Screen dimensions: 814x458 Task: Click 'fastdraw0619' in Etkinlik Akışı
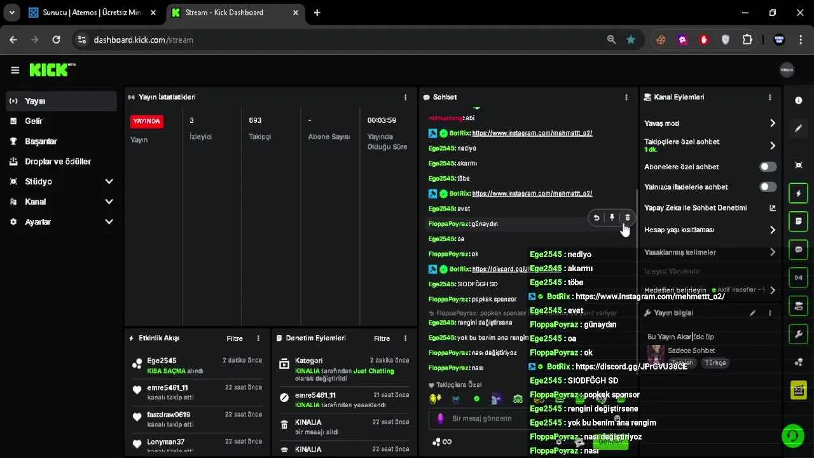tap(169, 415)
